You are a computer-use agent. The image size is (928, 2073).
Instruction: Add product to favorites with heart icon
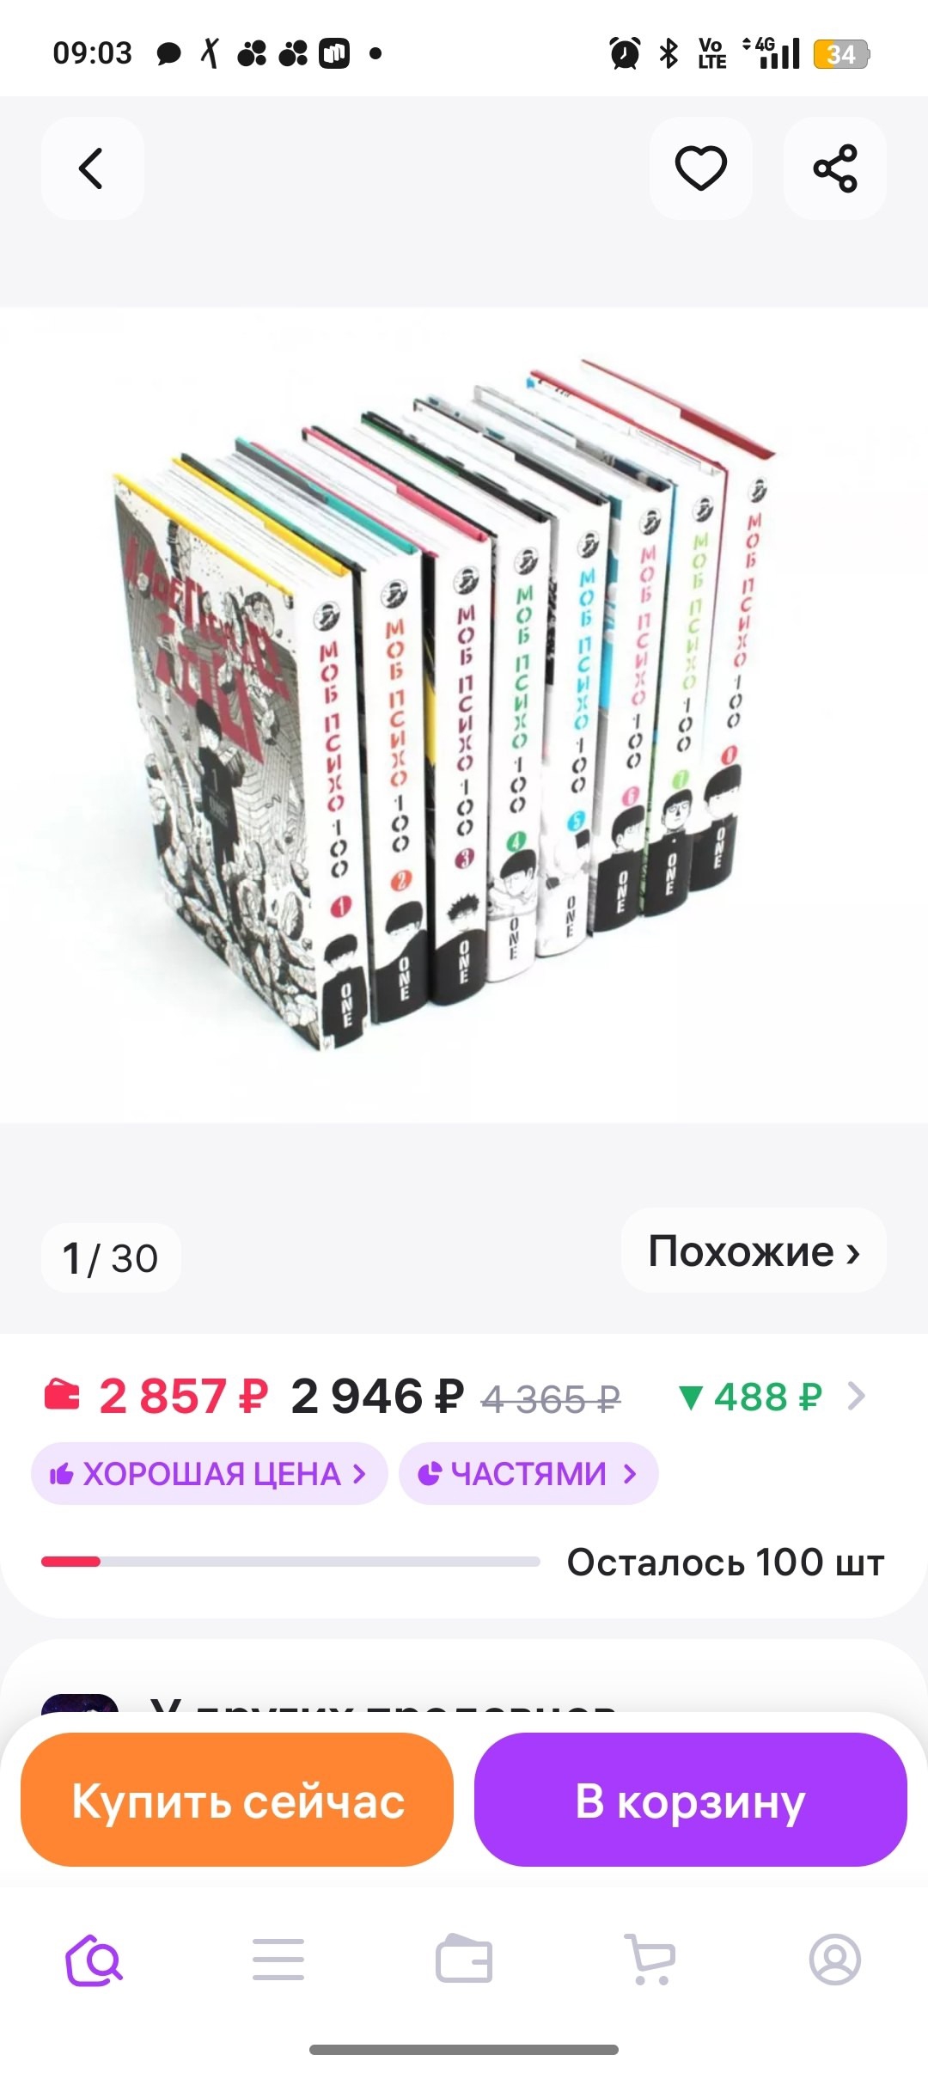click(701, 168)
